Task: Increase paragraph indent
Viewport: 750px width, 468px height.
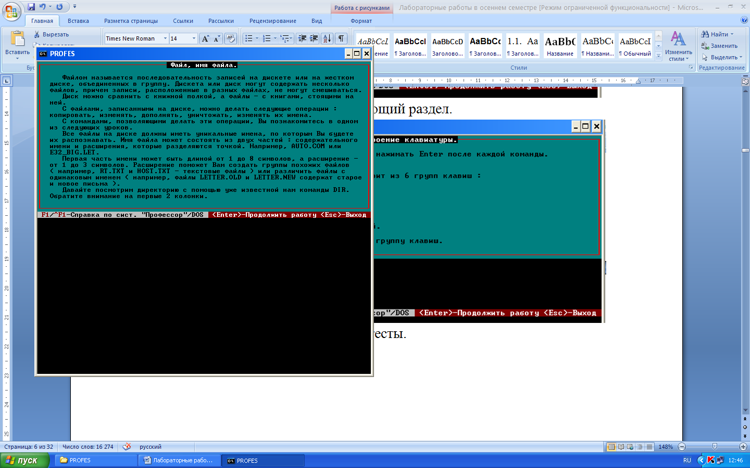Action: 314,38
